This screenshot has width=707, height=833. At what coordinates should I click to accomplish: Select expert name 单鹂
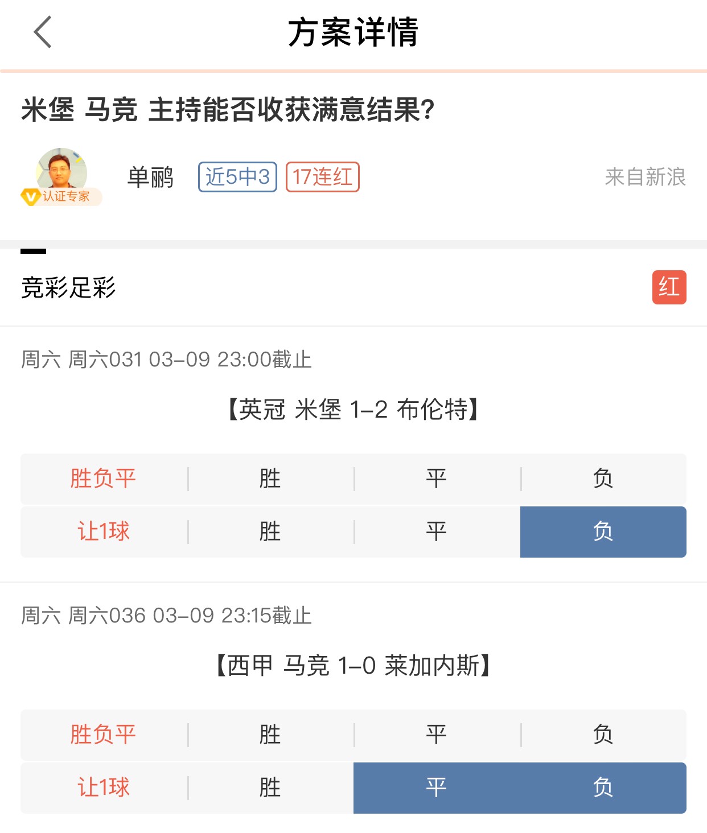[150, 177]
